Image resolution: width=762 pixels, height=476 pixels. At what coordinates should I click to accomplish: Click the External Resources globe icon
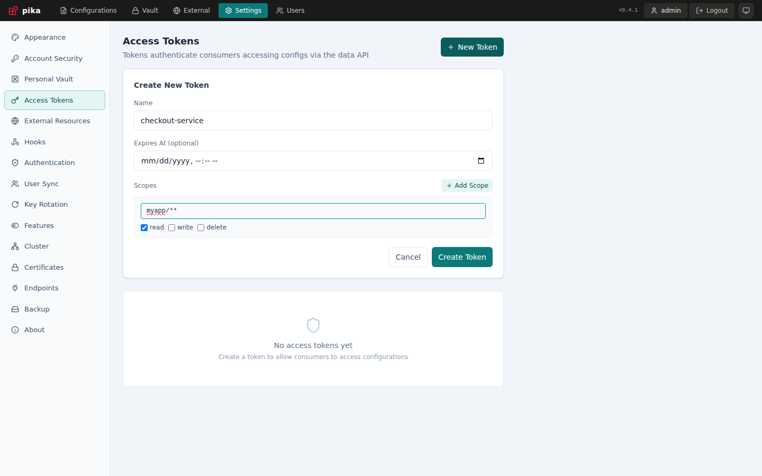15,121
